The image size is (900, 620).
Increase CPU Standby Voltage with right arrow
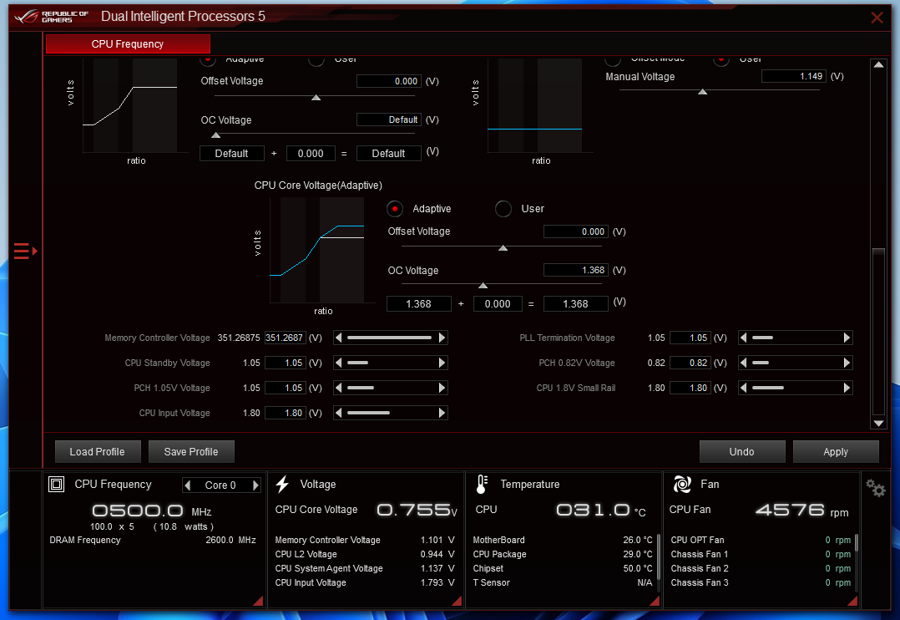442,363
